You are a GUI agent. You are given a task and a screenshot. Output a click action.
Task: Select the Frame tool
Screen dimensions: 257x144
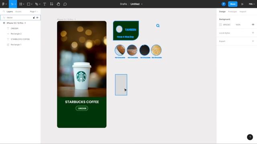pyautogui.click(x=20, y=4)
